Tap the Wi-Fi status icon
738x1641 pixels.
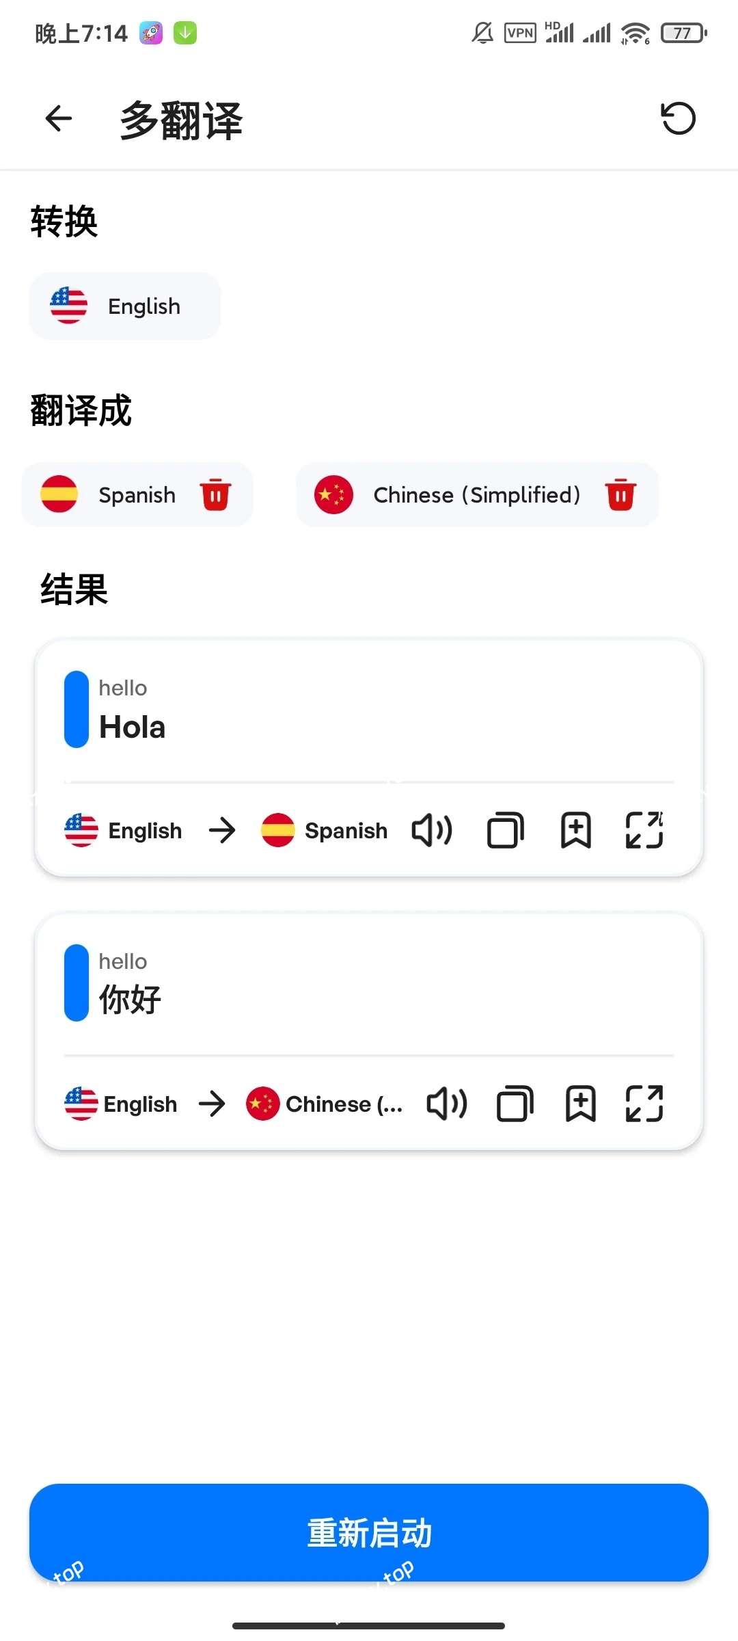pyautogui.click(x=635, y=33)
